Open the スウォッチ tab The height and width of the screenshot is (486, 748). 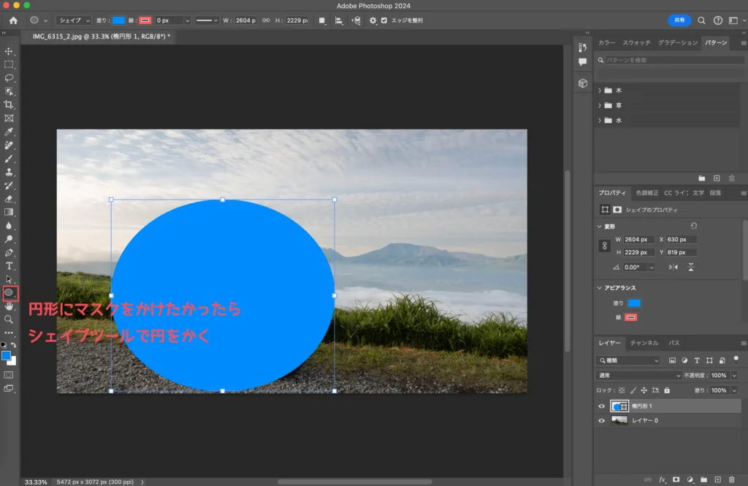pyautogui.click(x=636, y=43)
